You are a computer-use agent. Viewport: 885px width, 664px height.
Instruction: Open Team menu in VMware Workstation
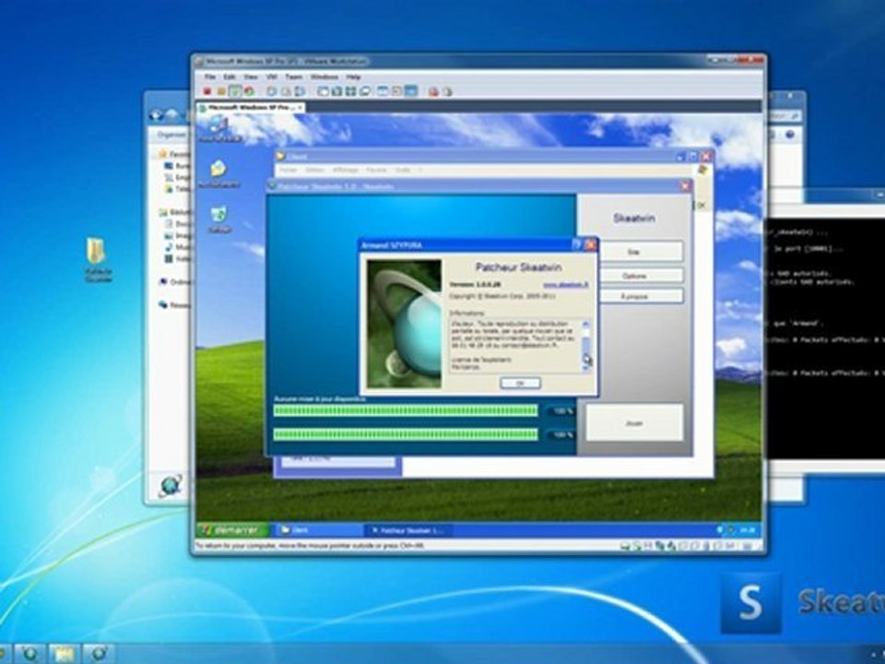coord(294,77)
